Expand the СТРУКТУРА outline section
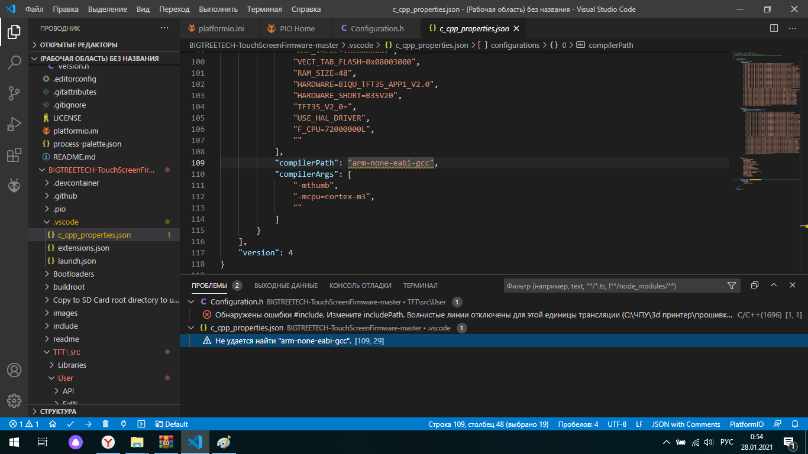 (58, 411)
